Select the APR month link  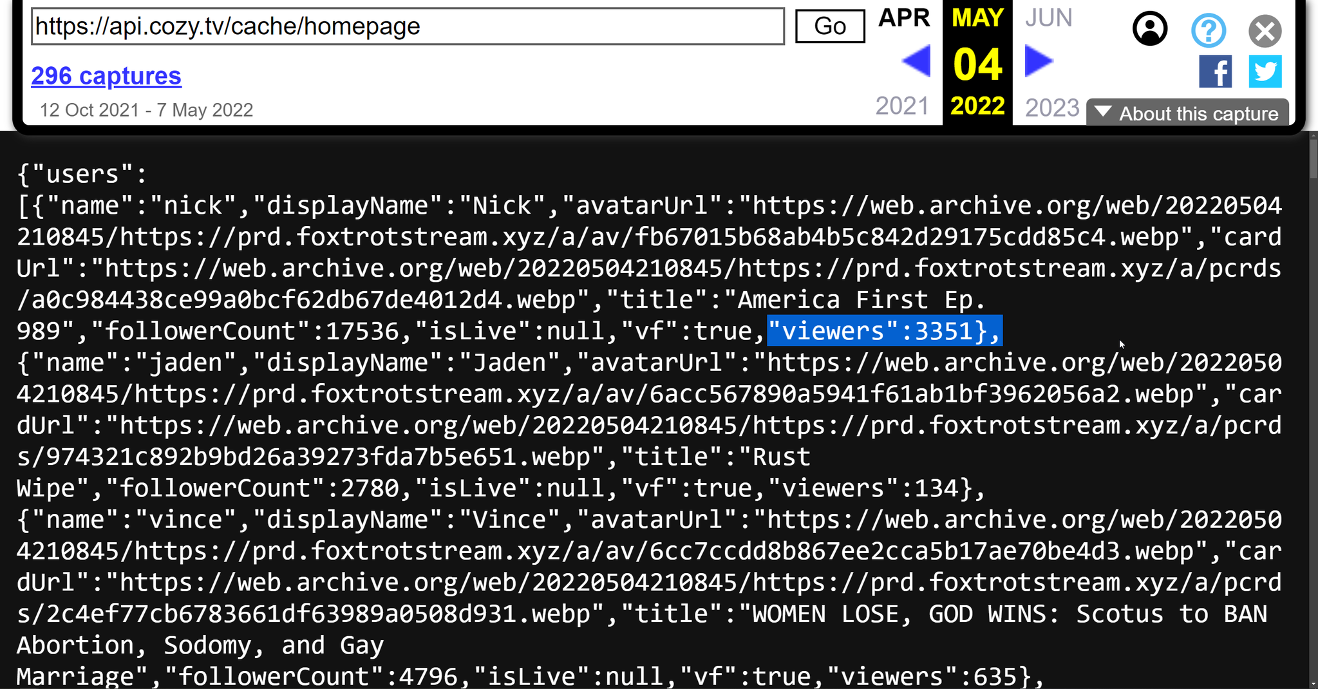coord(904,18)
